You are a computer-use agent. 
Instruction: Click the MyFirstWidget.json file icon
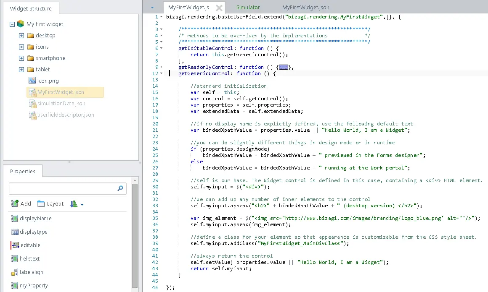[x=32, y=92]
